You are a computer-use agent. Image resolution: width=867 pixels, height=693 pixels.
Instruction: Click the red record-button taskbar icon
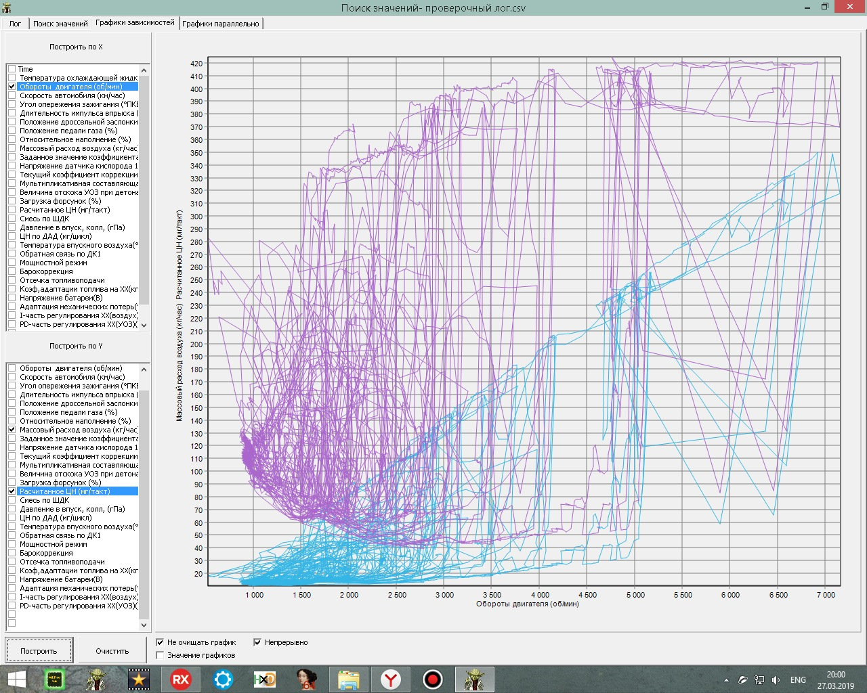(432, 679)
